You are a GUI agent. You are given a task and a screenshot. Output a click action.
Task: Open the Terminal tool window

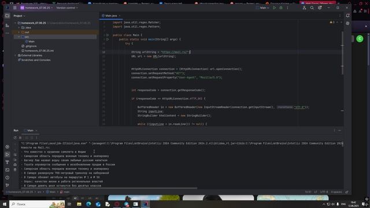(8, 170)
